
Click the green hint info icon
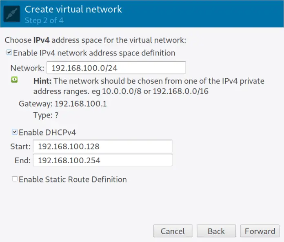(14, 80)
